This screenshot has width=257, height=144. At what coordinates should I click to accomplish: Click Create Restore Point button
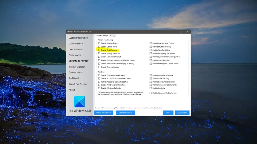point(104,113)
